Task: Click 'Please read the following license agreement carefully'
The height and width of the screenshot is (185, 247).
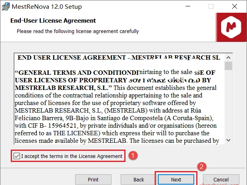Action: pos(78,31)
